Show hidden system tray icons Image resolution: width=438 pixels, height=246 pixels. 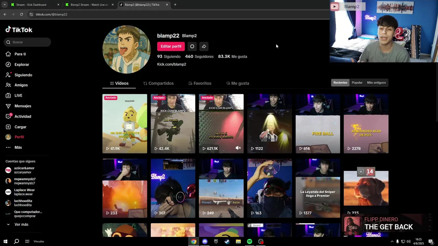point(392,242)
